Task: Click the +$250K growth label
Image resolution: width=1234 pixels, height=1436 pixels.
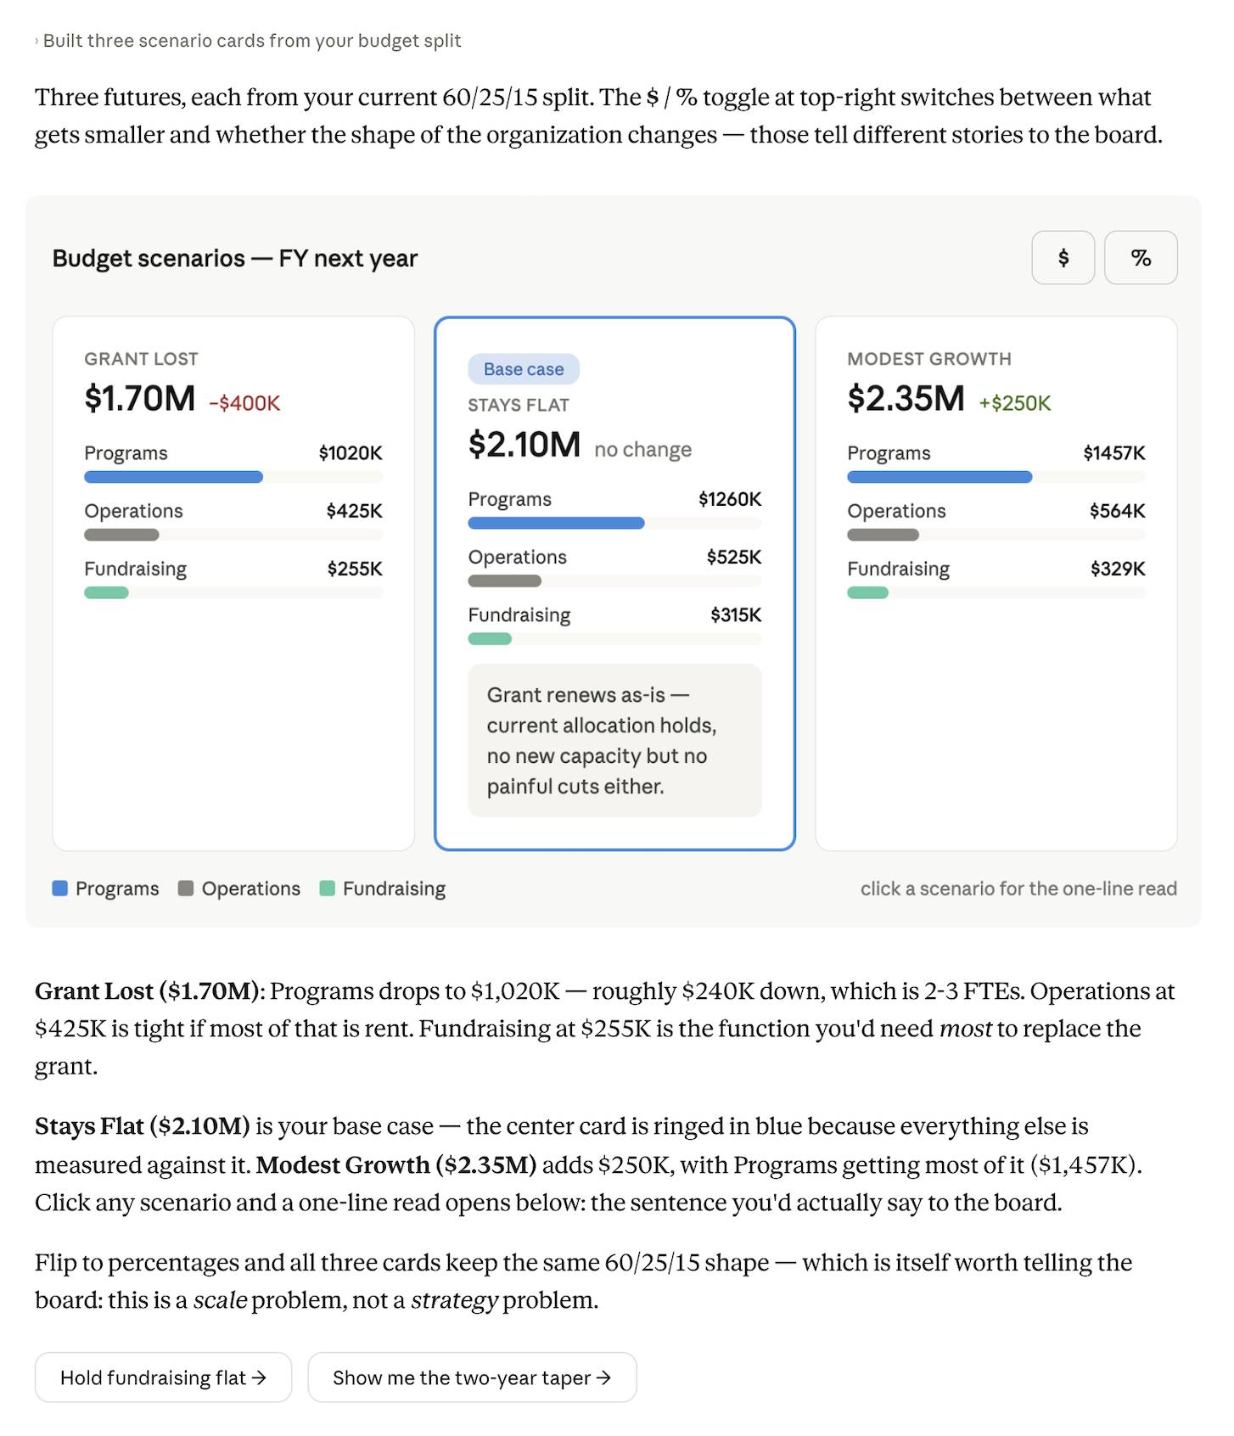Action: tap(1014, 403)
